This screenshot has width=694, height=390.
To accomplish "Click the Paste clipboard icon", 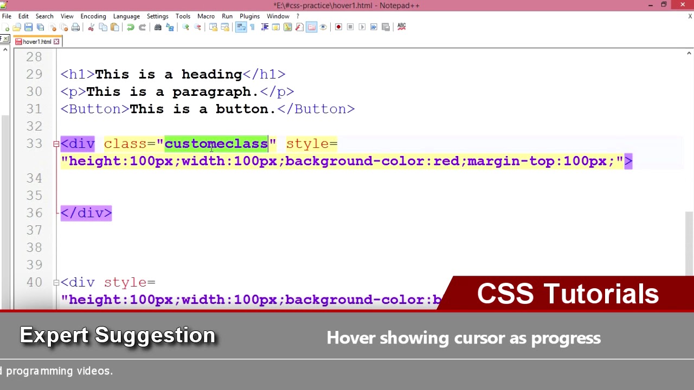I will pos(115,27).
